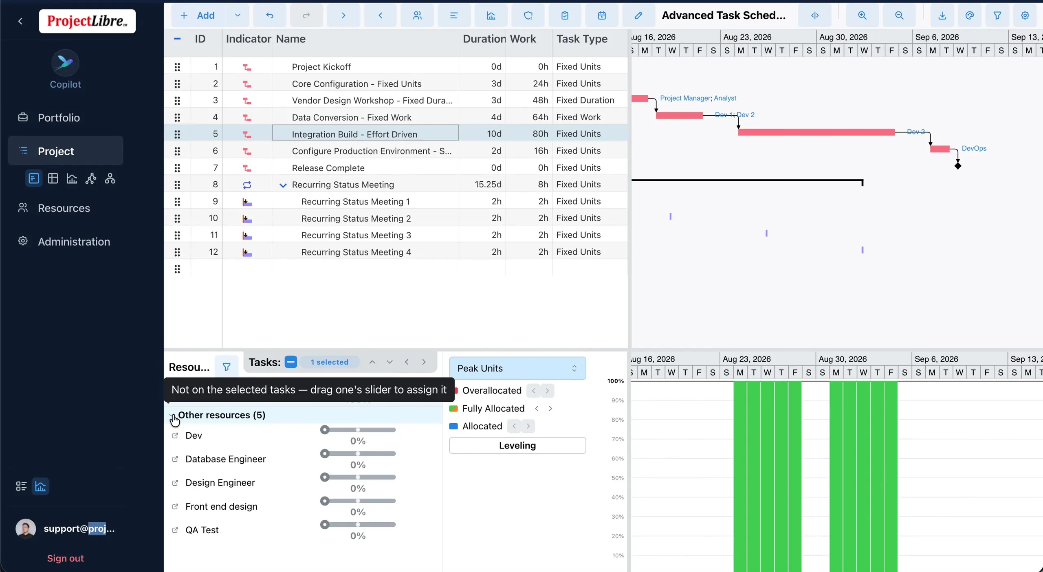Open the Portfolio menu
1043x572 pixels.
(65, 117)
